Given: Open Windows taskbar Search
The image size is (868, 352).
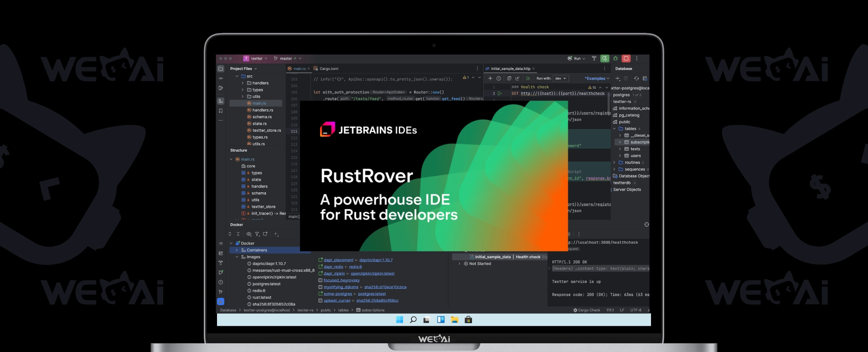Looking at the screenshot, I should (413, 320).
